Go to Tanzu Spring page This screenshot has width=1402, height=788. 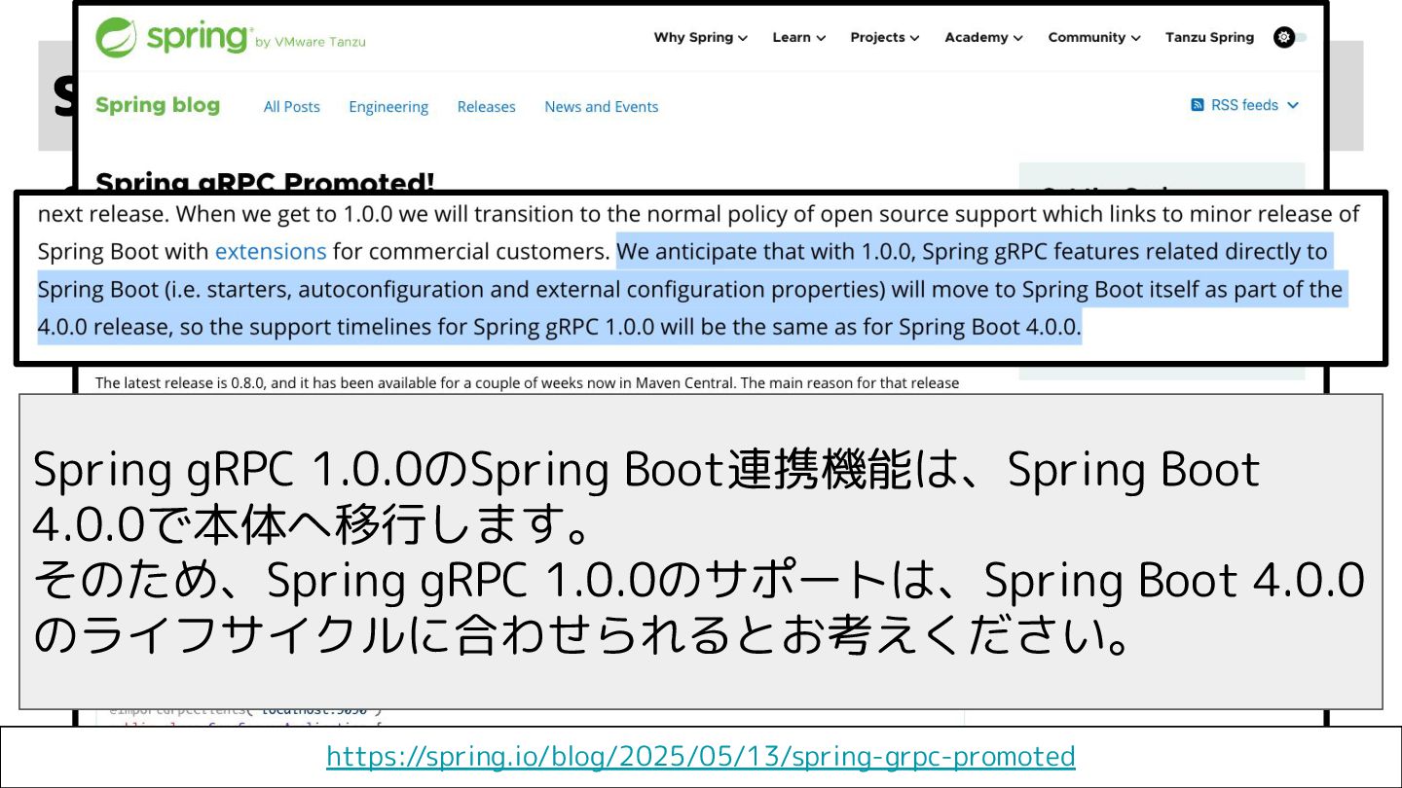point(1209,37)
